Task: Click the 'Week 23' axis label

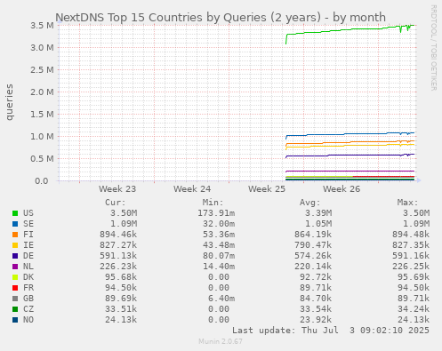Action: [117, 189]
